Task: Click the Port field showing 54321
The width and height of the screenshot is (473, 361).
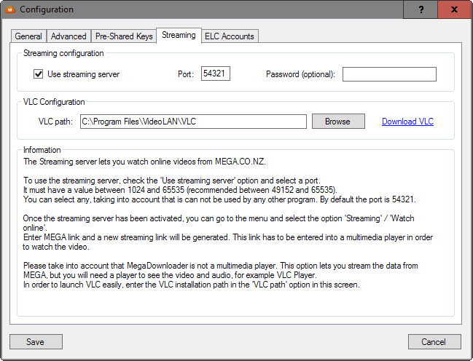Action: pos(216,74)
